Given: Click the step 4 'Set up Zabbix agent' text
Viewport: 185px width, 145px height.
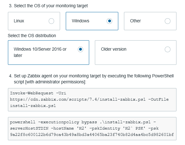Looking at the screenshot, I should 91,79.
